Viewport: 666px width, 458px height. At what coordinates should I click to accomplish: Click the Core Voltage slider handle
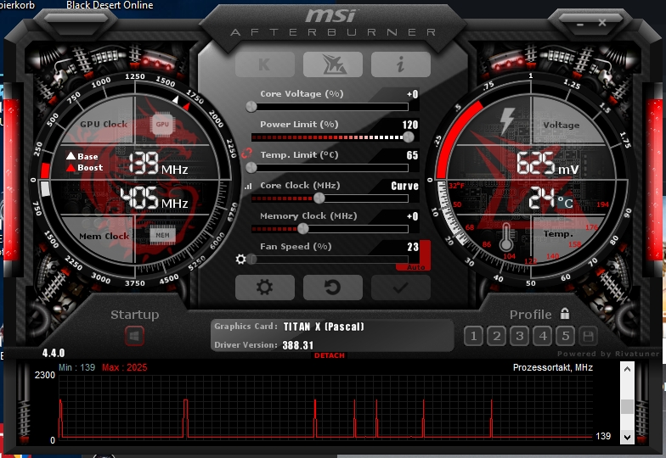(251, 107)
